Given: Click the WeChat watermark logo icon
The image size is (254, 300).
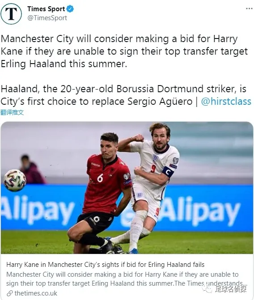Looking at the screenshot, I should click(208, 289).
